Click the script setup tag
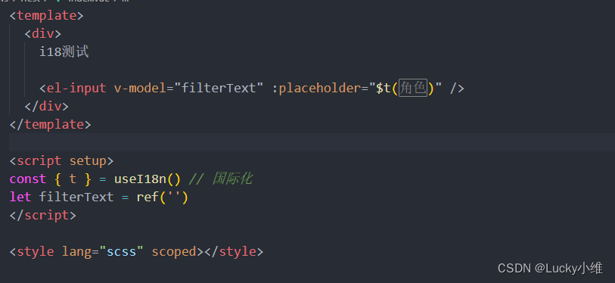Image resolution: width=615 pixels, height=283 pixels. pyautogui.click(x=61, y=160)
